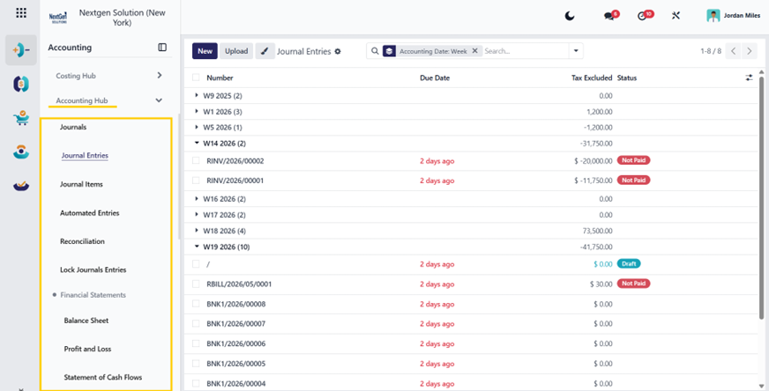Check the BNK1/2026/00006 row checkbox
769x391 pixels.
point(196,343)
